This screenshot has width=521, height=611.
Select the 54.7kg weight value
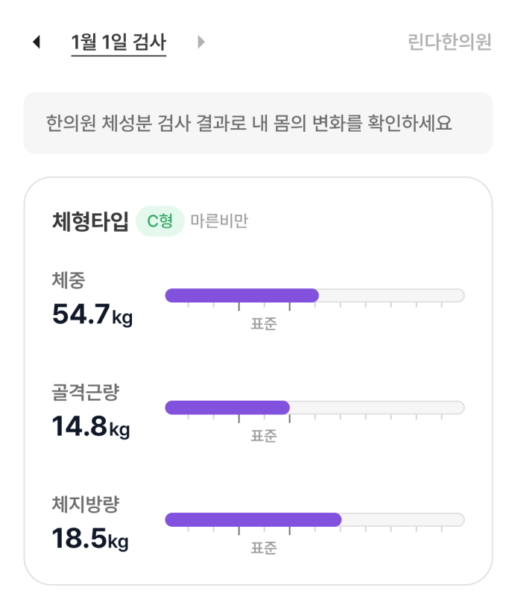point(92,314)
